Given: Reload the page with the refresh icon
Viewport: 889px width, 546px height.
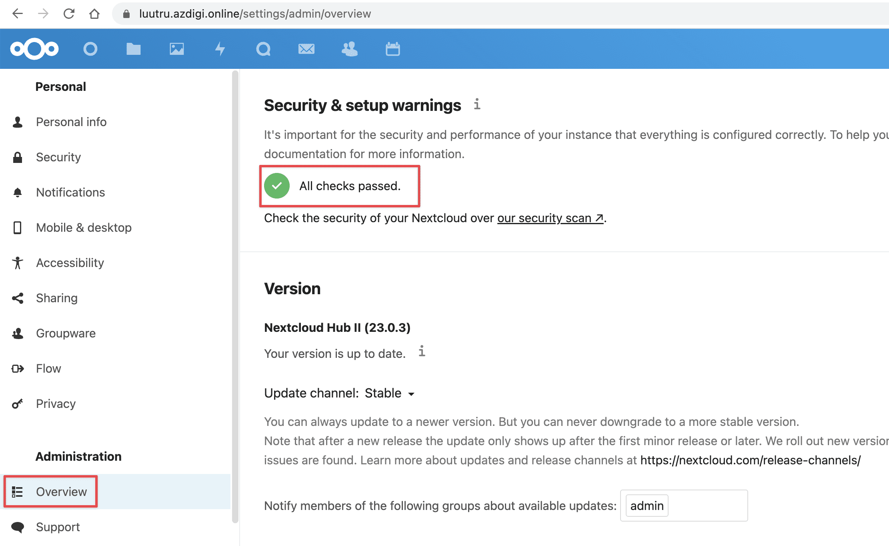Looking at the screenshot, I should click(69, 14).
